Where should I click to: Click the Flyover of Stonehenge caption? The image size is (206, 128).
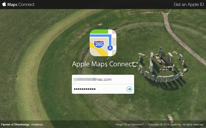tap(15, 125)
